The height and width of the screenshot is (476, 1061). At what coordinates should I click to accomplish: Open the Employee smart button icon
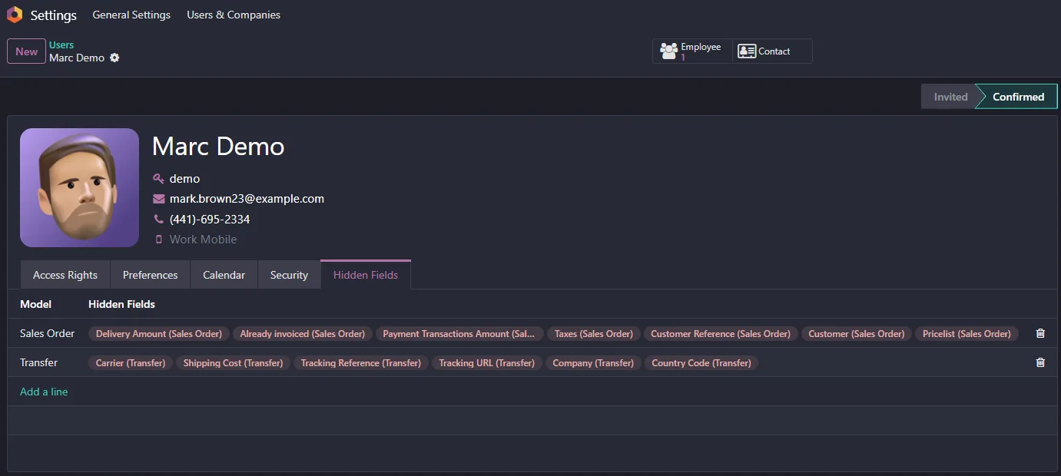coord(669,51)
